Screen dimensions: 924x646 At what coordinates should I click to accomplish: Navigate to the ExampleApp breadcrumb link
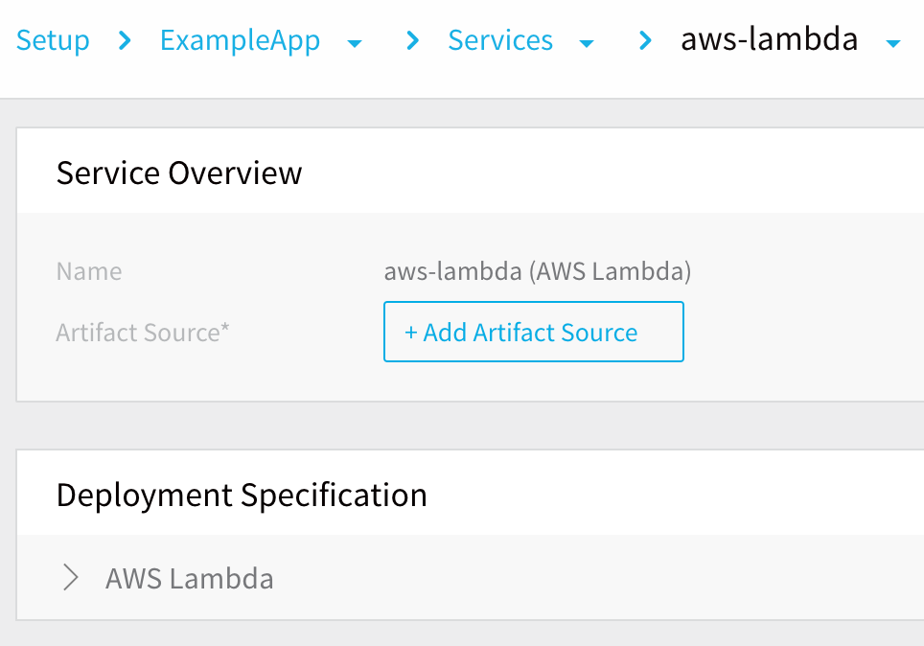click(x=240, y=40)
